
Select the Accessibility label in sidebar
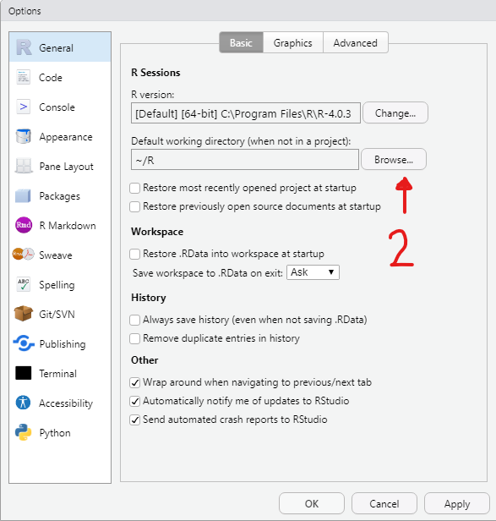66,403
